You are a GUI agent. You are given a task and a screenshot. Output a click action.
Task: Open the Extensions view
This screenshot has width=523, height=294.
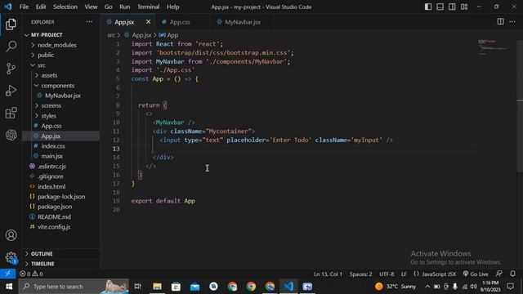[11, 113]
